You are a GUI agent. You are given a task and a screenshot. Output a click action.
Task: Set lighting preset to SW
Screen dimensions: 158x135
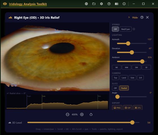136,67
